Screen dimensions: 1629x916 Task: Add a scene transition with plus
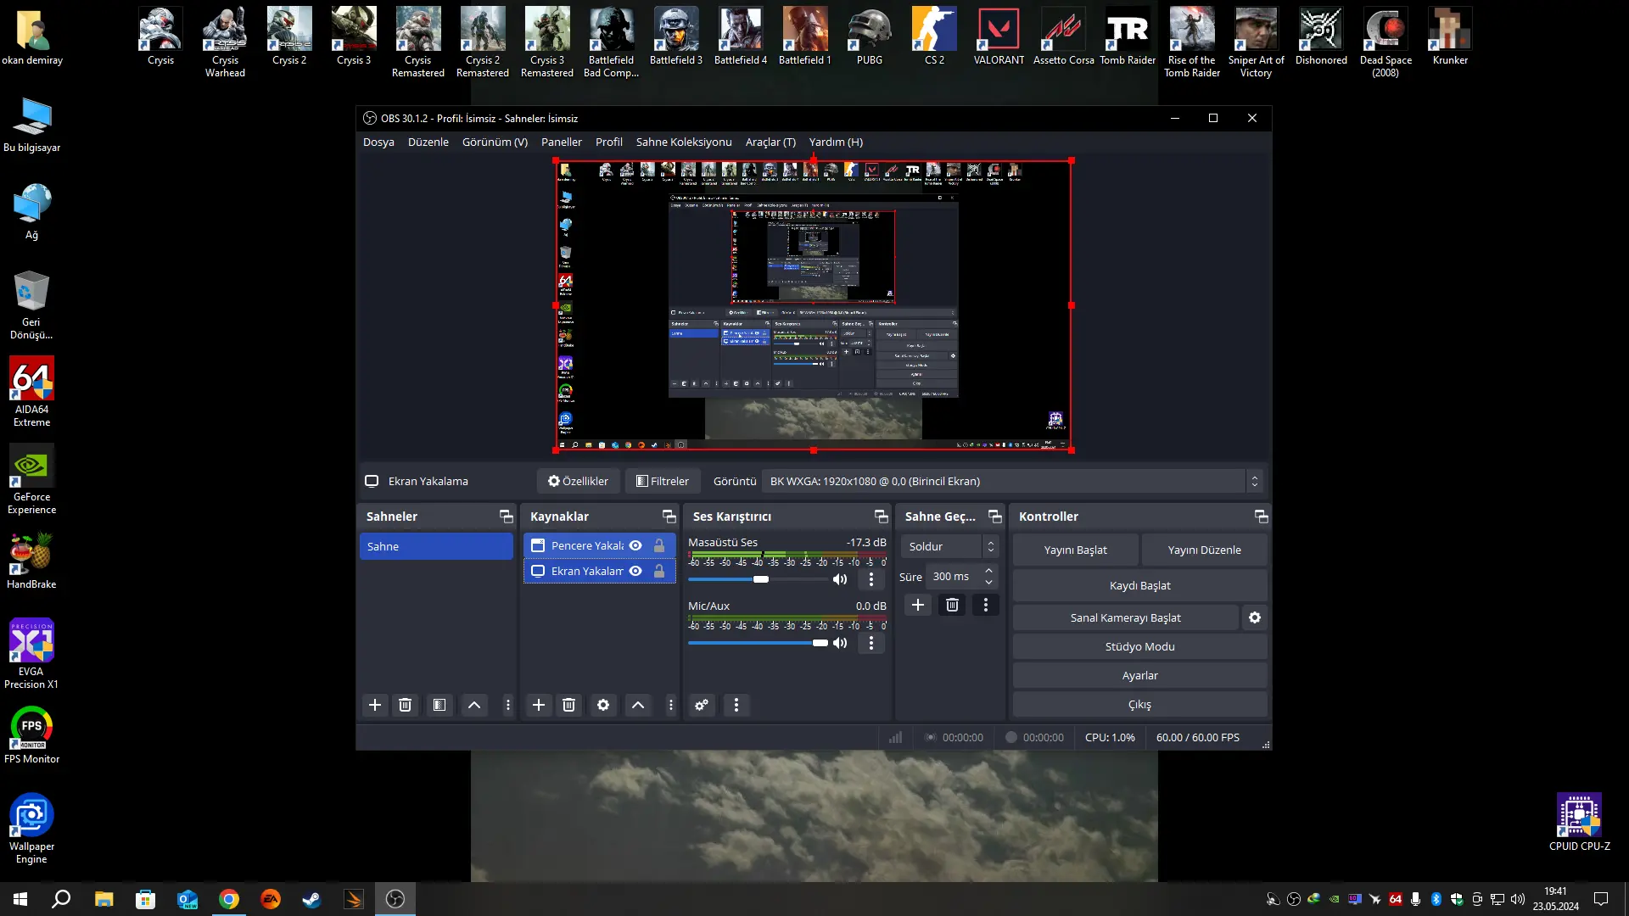[917, 605]
